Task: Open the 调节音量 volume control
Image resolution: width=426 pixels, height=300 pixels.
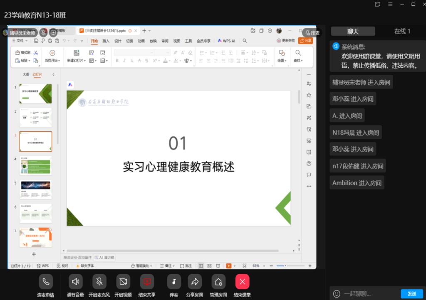Action: pyautogui.click(x=75, y=282)
